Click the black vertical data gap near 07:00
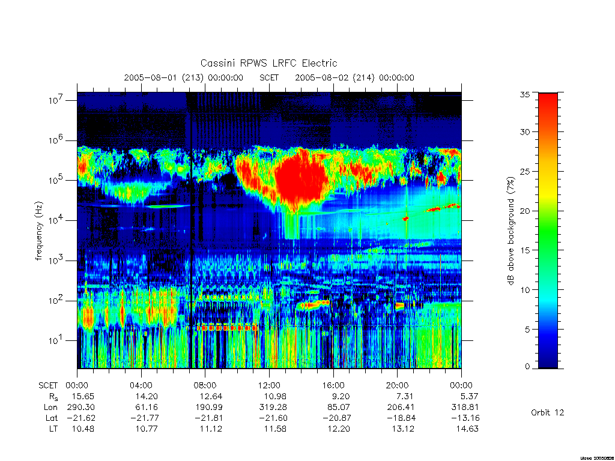Image resolution: width=615 pixels, height=461 pixels. (x=191, y=230)
